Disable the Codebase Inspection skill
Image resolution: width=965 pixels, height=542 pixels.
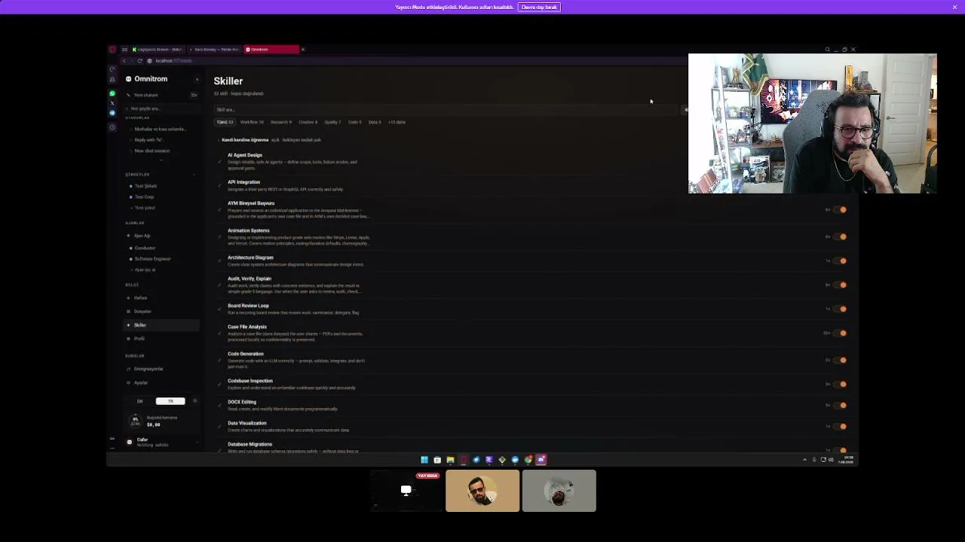pyautogui.click(x=841, y=385)
